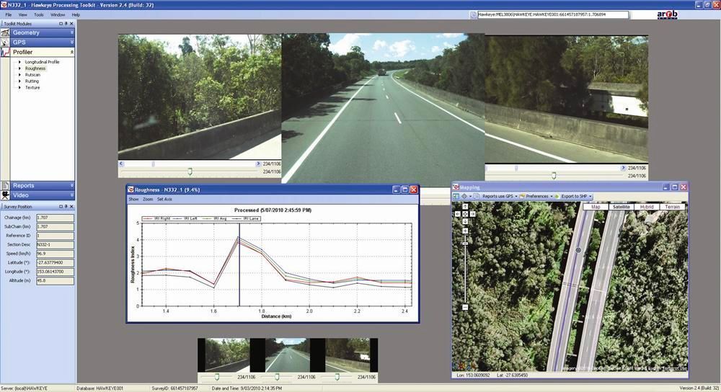Screen dimensions: 721x392
Task: Click middle thumbnail strip slider handle
Action: click(x=277, y=377)
